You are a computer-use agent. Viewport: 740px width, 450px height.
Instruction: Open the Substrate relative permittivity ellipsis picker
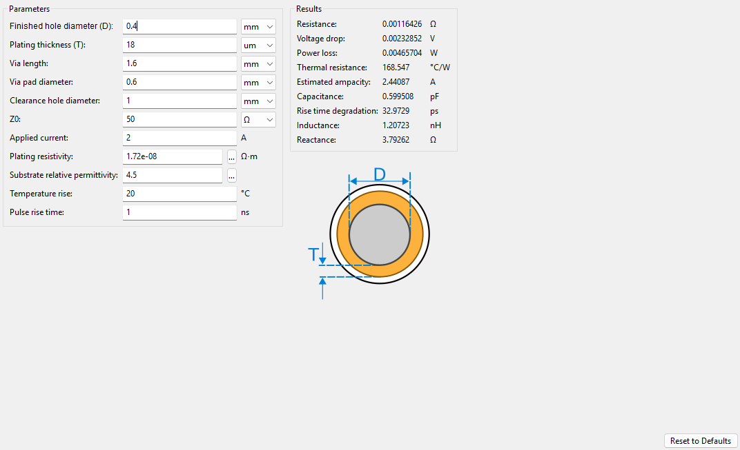click(x=231, y=176)
